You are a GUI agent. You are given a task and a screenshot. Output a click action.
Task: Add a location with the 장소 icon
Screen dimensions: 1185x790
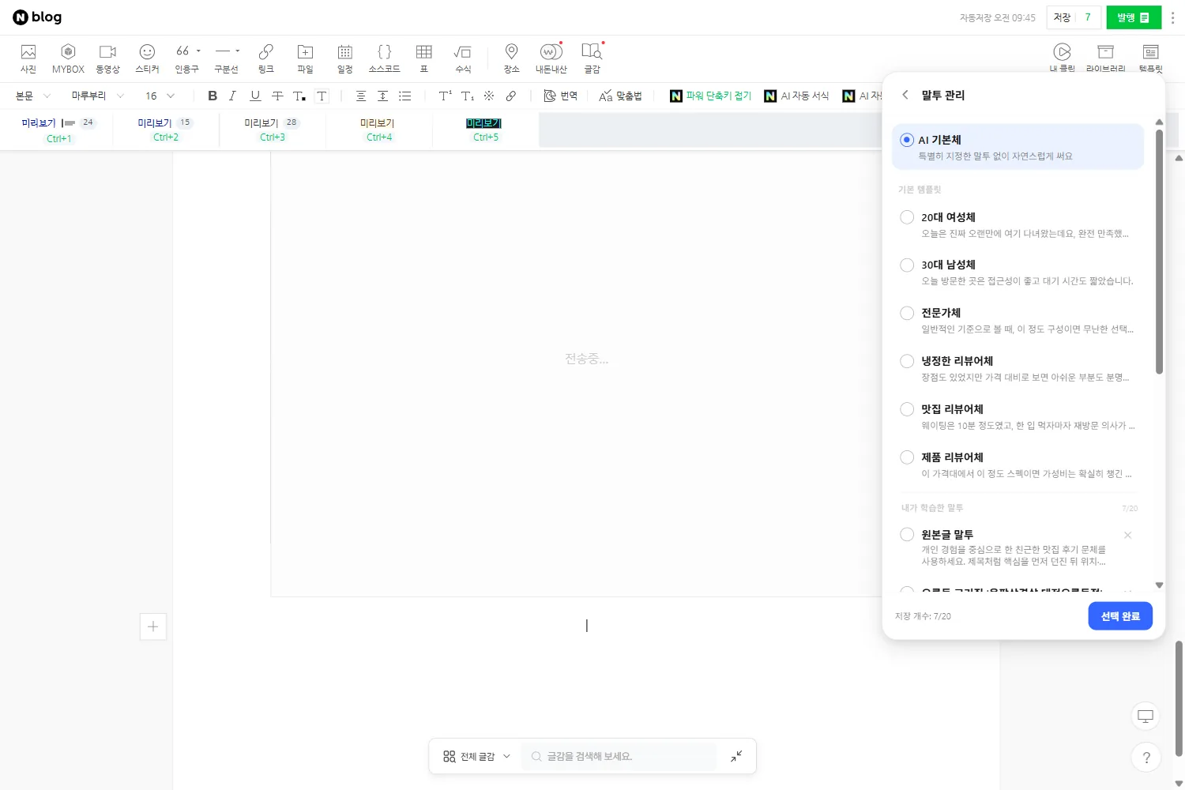click(x=511, y=58)
